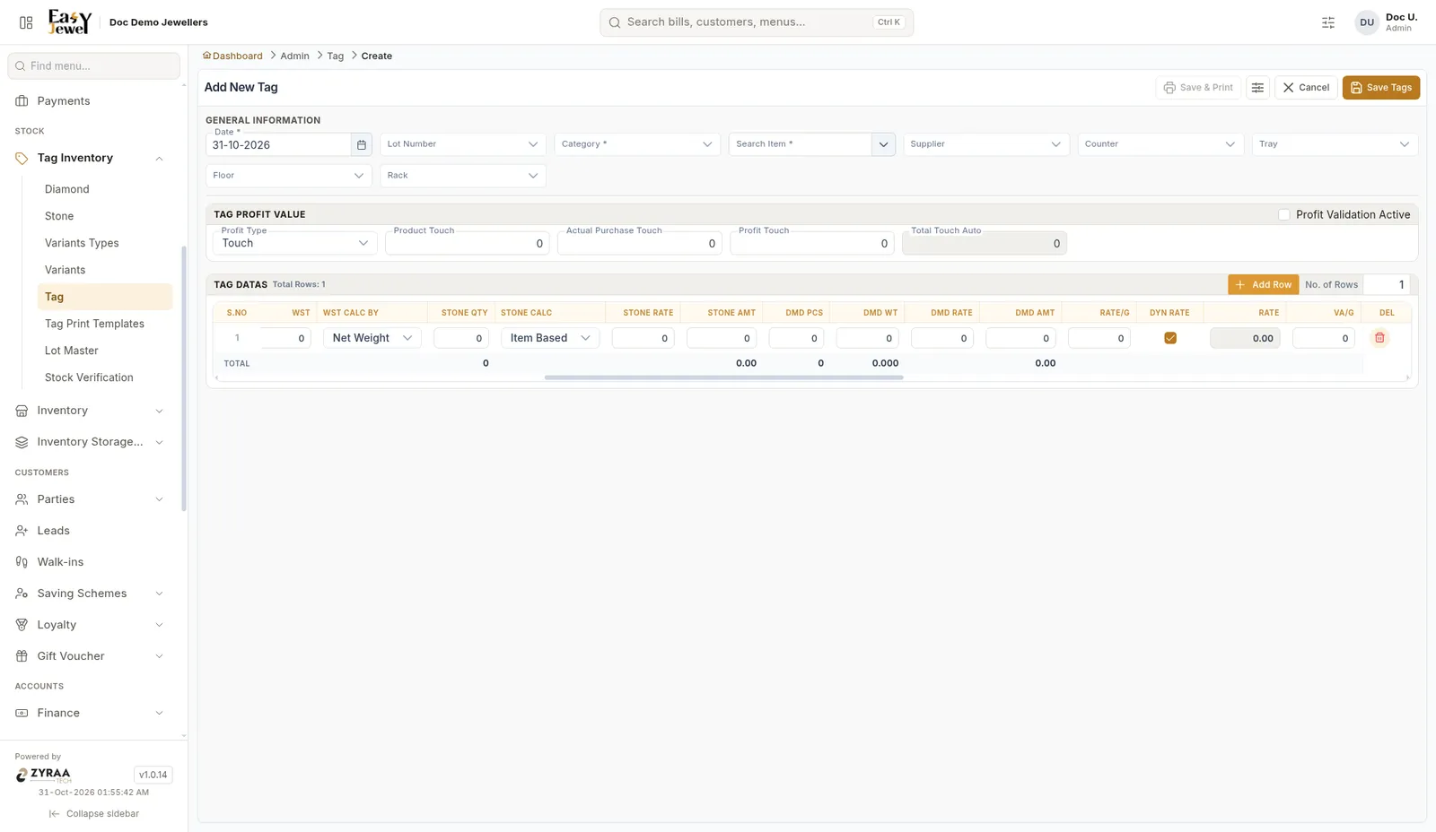Open the Category dropdown
Viewport: 1436px width, 832px height.
pyautogui.click(x=637, y=144)
